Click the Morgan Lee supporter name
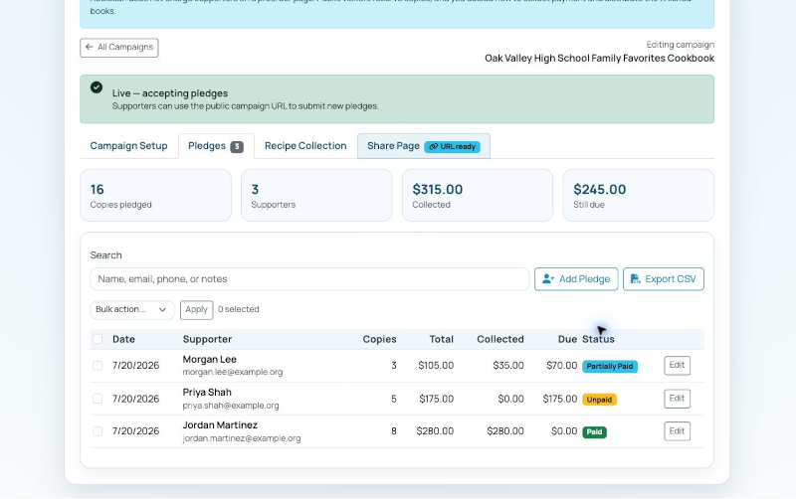The width and height of the screenshot is (796, 499). (210, 360)
